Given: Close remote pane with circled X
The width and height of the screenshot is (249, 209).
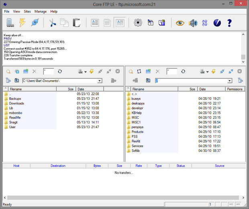Looking at the screenshot, I should (x=240, y=71).
